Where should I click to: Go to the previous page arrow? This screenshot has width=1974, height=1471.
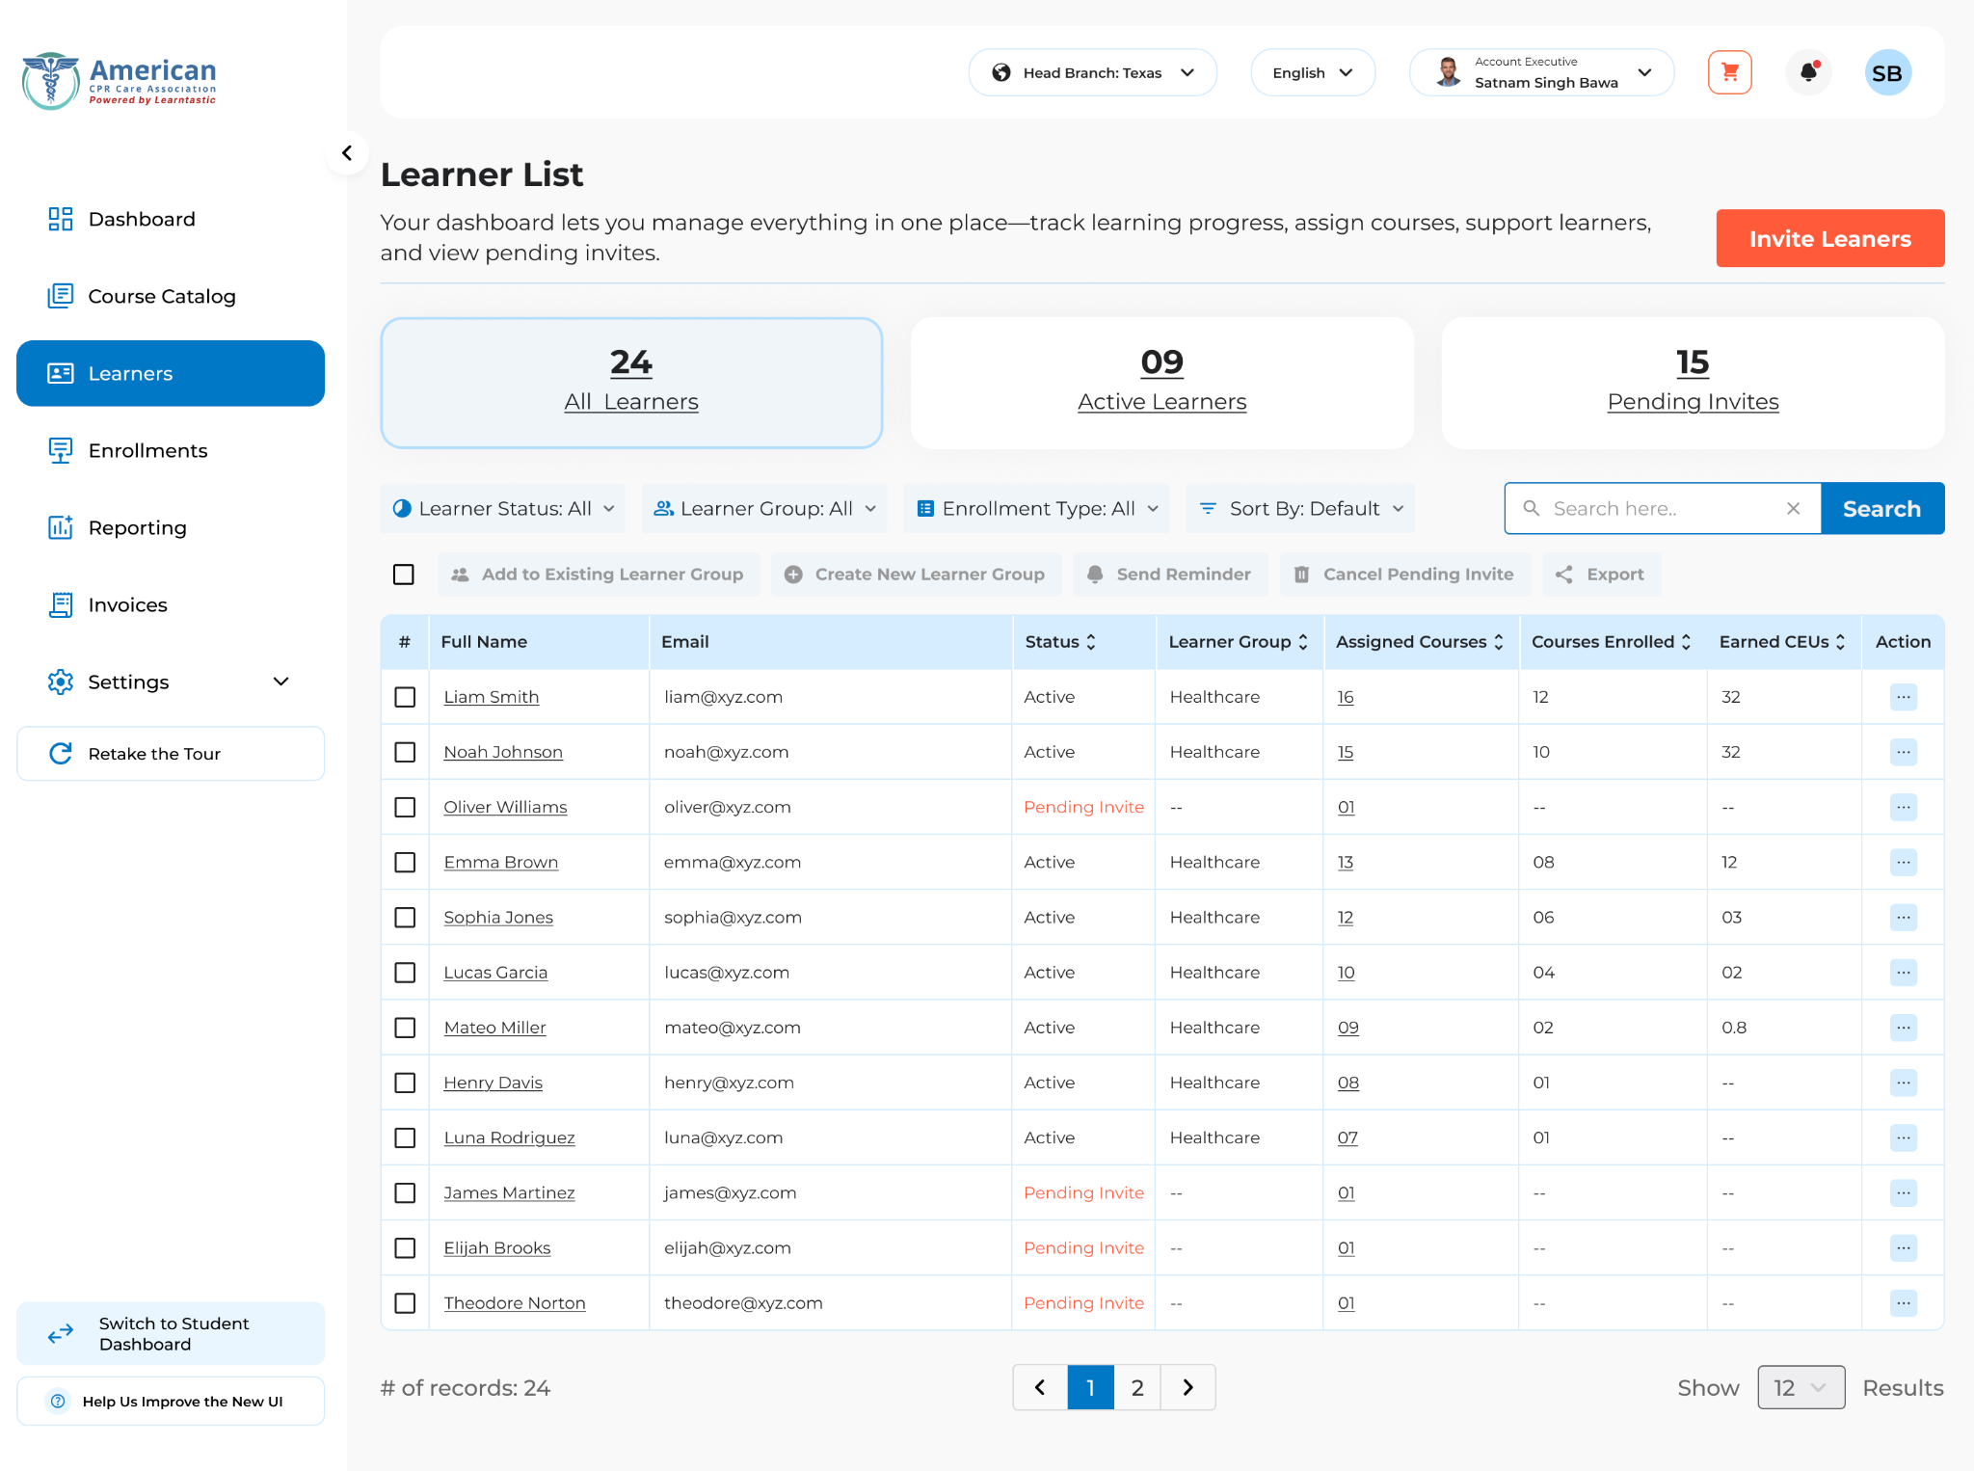[1040, 1387]
